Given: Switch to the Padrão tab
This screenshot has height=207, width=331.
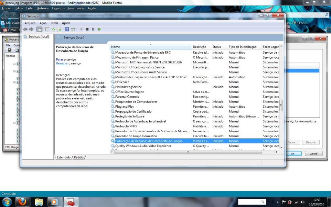Looking at the screenshot, I should point(79,158).
